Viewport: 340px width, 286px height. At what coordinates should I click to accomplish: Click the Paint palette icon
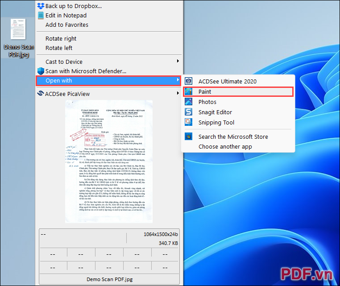click(188, 91)
